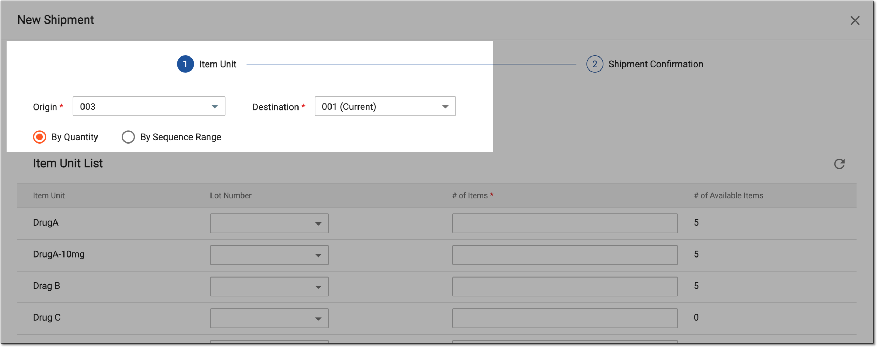Click the New Shipment dialog title
The image size is (877, 347).
55,20
